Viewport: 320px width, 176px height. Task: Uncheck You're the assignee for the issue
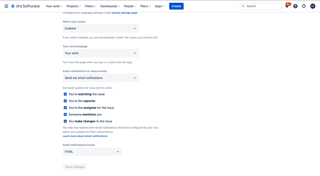65,108
